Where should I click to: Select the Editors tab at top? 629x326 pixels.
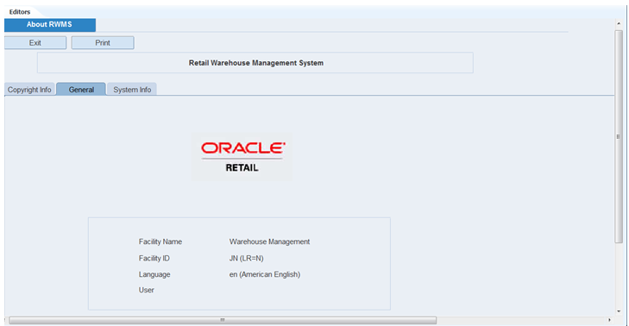20,12
